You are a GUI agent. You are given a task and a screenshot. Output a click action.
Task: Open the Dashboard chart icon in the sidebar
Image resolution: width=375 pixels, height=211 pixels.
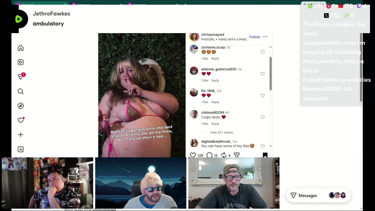click(21, 149)
